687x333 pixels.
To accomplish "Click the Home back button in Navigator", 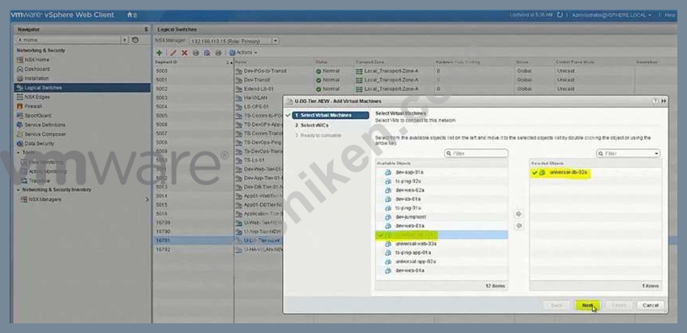I will pos(68,40).
